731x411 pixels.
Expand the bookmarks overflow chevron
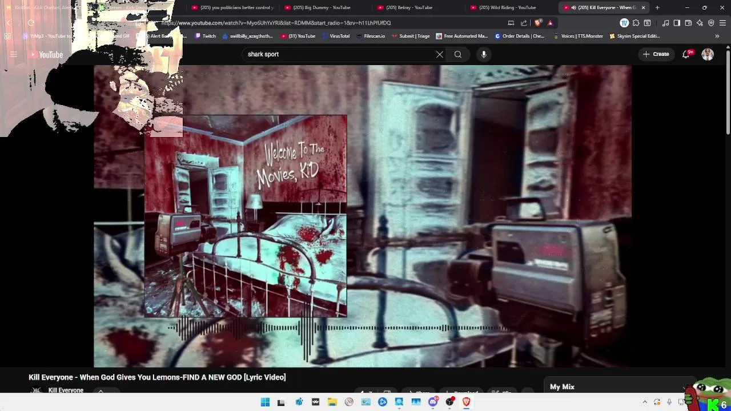717,36
